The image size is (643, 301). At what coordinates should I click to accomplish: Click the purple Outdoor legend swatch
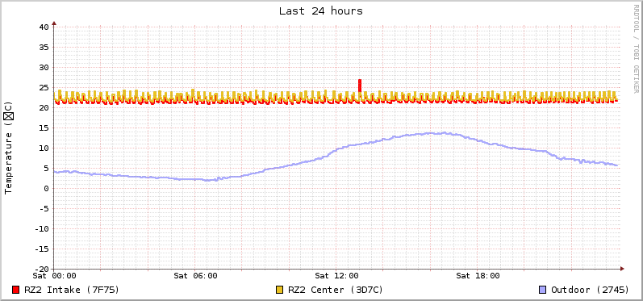coord(543,290)
